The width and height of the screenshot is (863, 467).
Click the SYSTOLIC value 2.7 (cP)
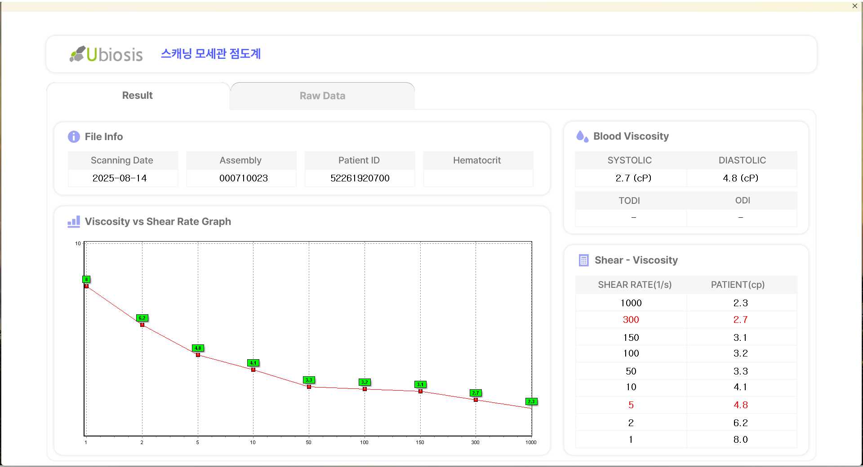tap(633, 178)
